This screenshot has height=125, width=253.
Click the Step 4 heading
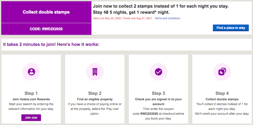pos(222,93)
